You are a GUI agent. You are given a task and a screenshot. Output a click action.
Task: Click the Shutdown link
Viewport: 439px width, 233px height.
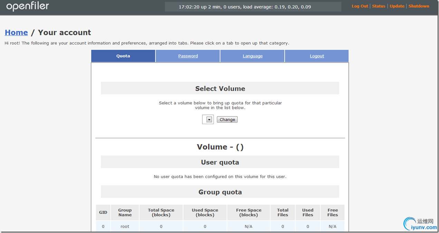coord(419,6)
